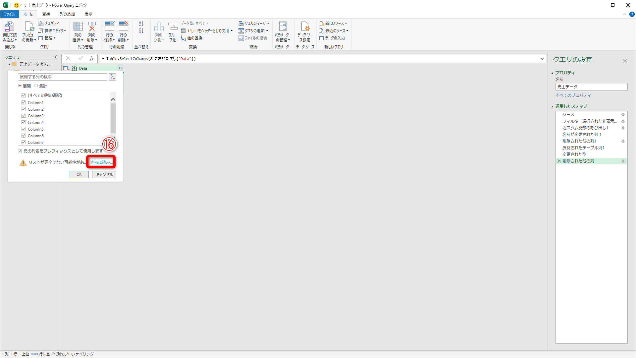
Task: Expand the formula bar dropdown arrow
Action: tap(542, 59)
